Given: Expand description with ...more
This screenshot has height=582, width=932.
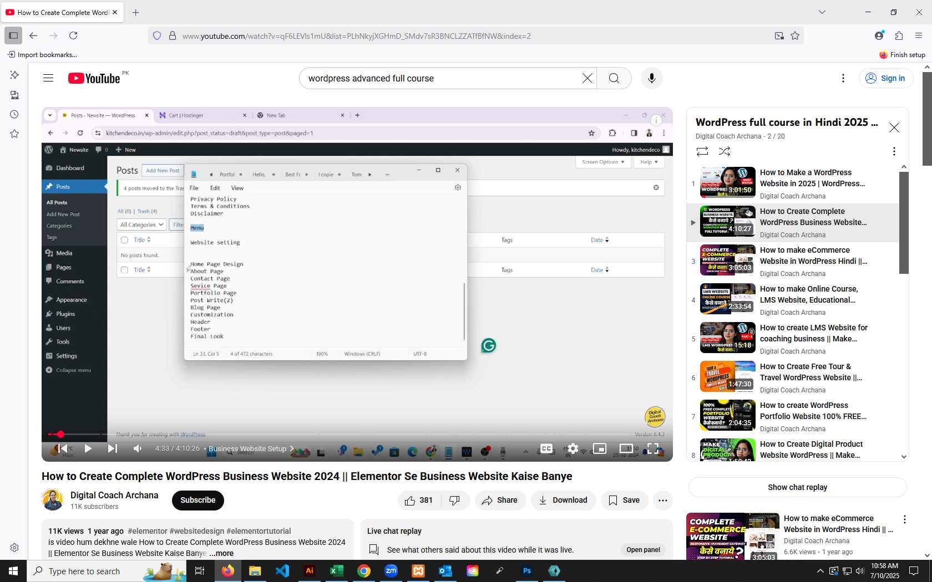Looking at the screenshot, I should pos(221,553).
